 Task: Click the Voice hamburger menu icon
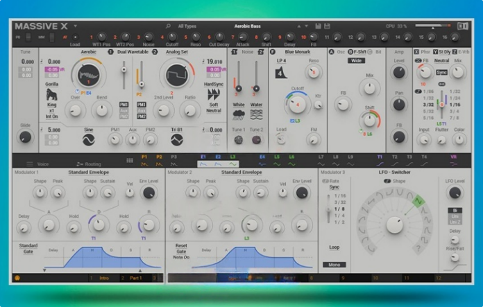click(30, 164)
